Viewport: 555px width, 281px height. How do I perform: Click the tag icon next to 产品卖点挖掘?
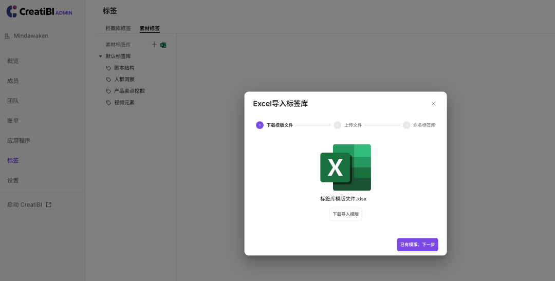coord(108,91)
